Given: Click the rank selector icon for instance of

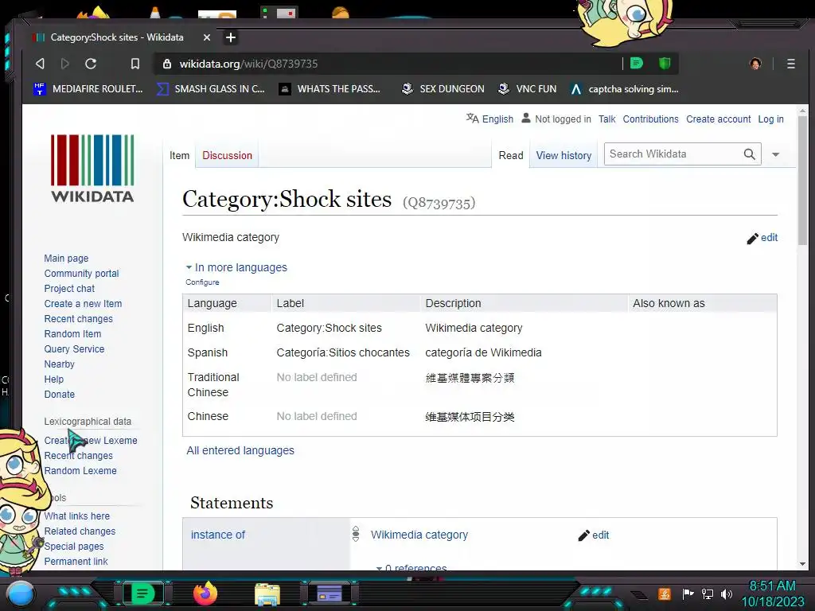Looking at the screenshot, I should tap(356, 534).
